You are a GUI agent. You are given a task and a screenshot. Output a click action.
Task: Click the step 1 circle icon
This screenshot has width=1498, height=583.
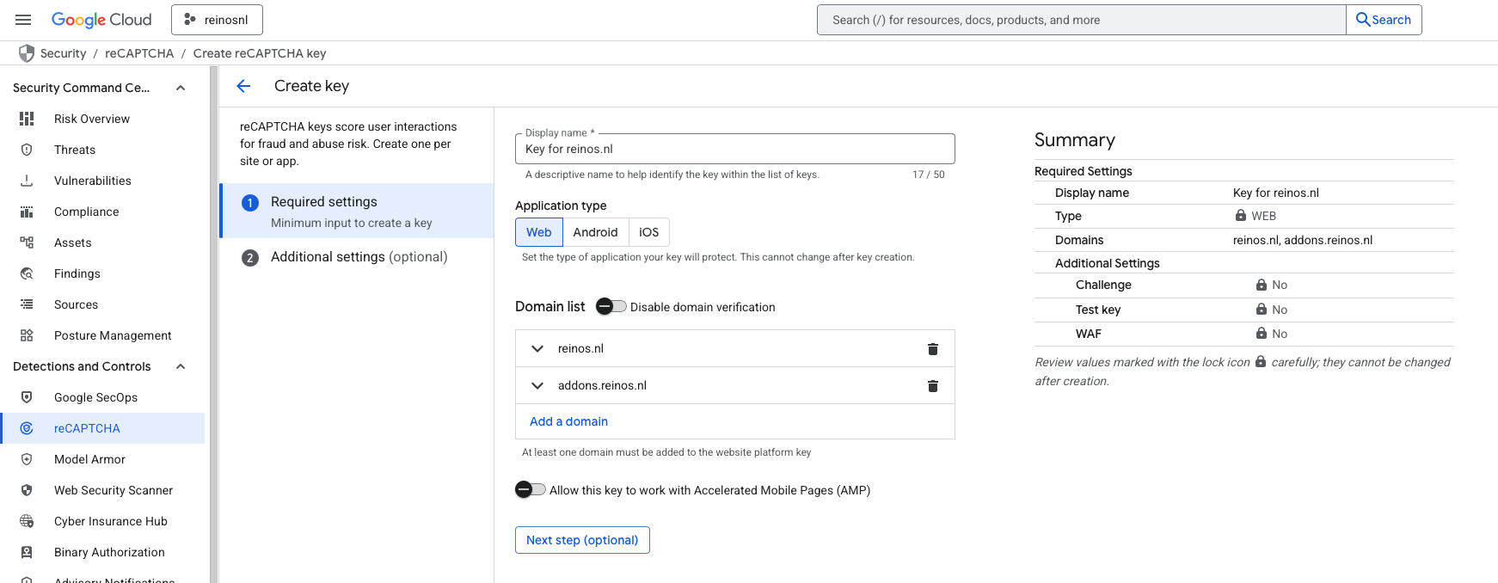(250, 203)
